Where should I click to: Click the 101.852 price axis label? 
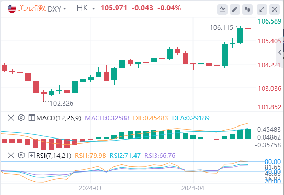tap(269, 107)
